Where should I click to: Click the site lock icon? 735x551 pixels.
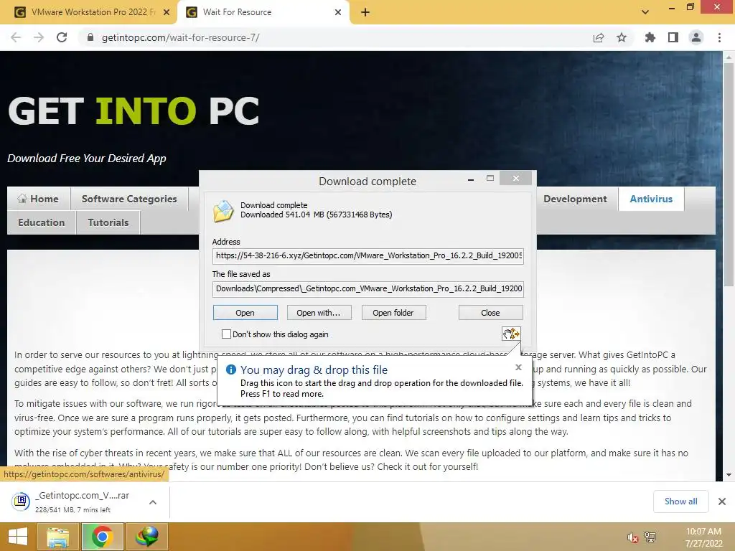[x=90, y=37]
